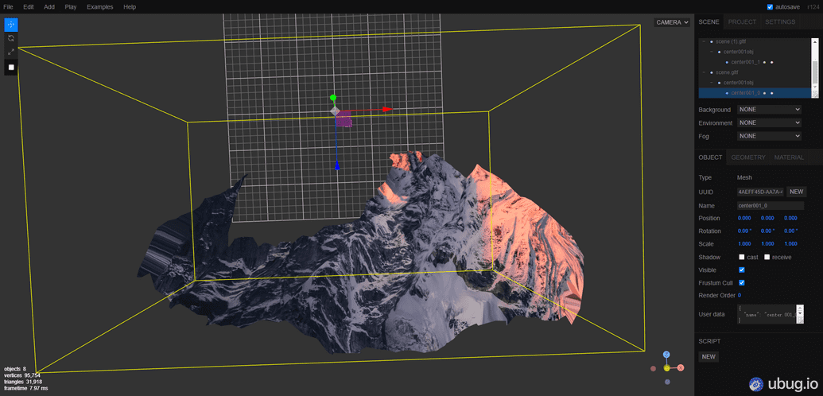Screen dimensions: 823x396
Task: Enable shadow cast checkbox
Action: click(742, 257)
